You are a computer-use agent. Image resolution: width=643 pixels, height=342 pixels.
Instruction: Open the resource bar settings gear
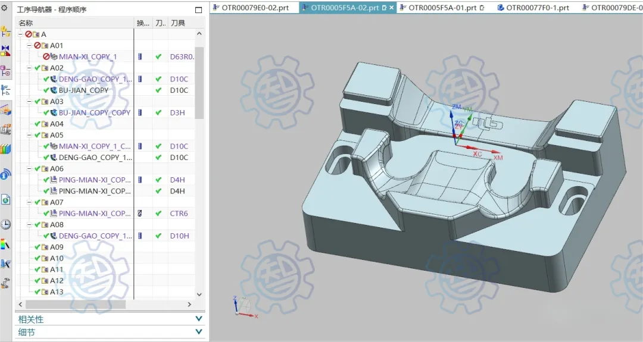click(x=5, y=8)
